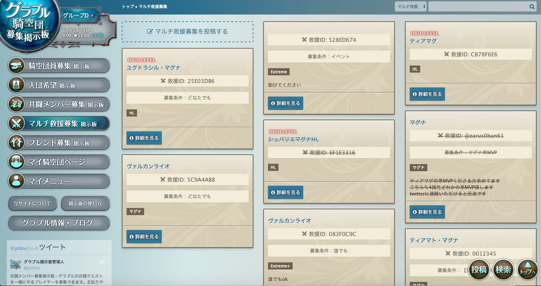Open 騎空団員募集 掲示板 from the sidebar
541x286 pixels.
[x=59, y=66]
